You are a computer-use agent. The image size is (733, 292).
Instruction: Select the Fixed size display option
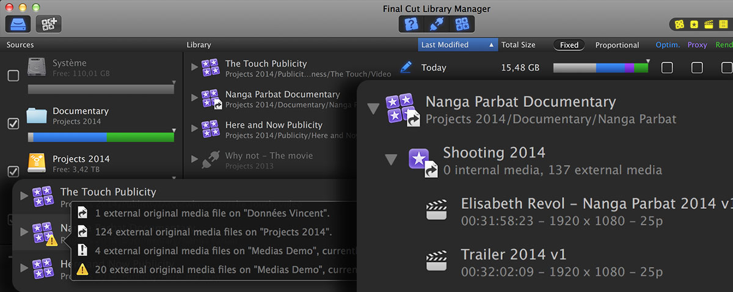(x=569, y=45)
